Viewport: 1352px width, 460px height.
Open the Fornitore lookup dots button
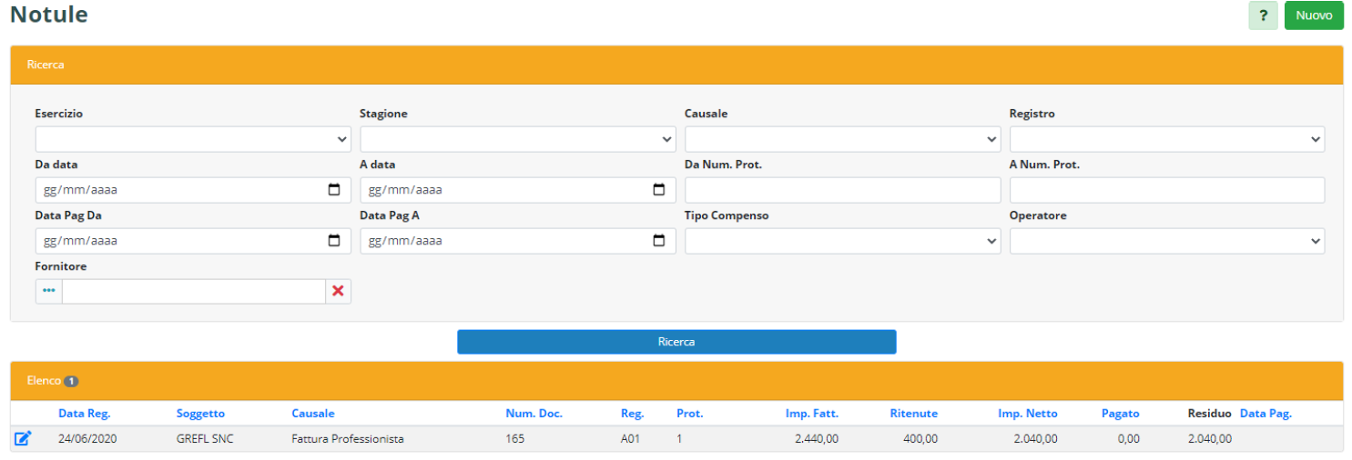(49, 291)
